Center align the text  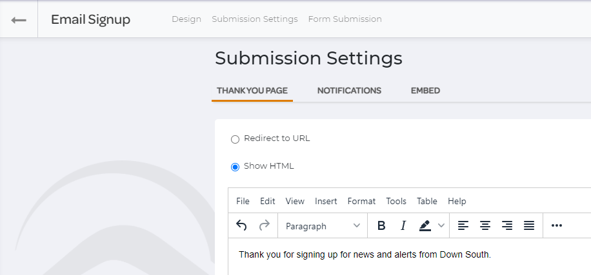(x=485, y=225)
